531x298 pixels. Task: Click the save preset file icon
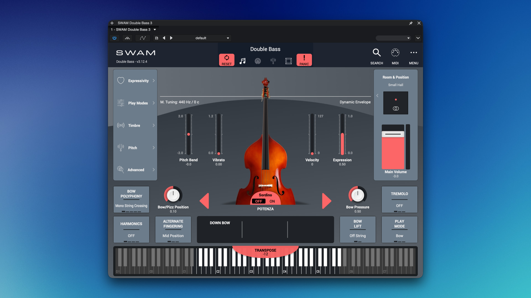157,38
